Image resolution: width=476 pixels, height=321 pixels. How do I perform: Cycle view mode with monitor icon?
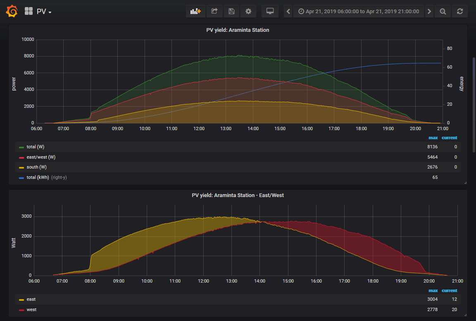270,11
